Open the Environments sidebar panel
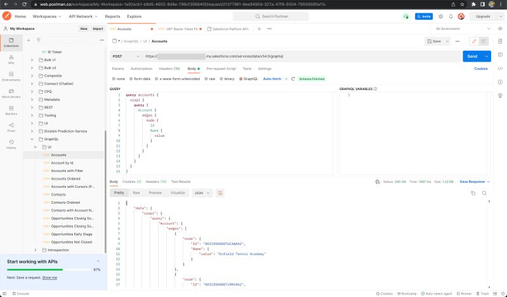This screenshot has height=297, width=507. click(11, 77)
